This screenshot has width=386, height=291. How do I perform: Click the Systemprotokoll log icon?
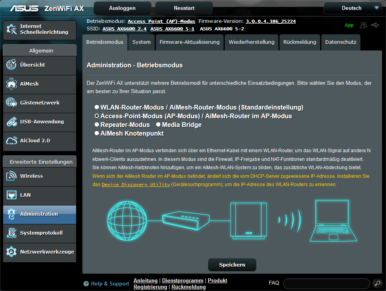(x=11, y=233)
